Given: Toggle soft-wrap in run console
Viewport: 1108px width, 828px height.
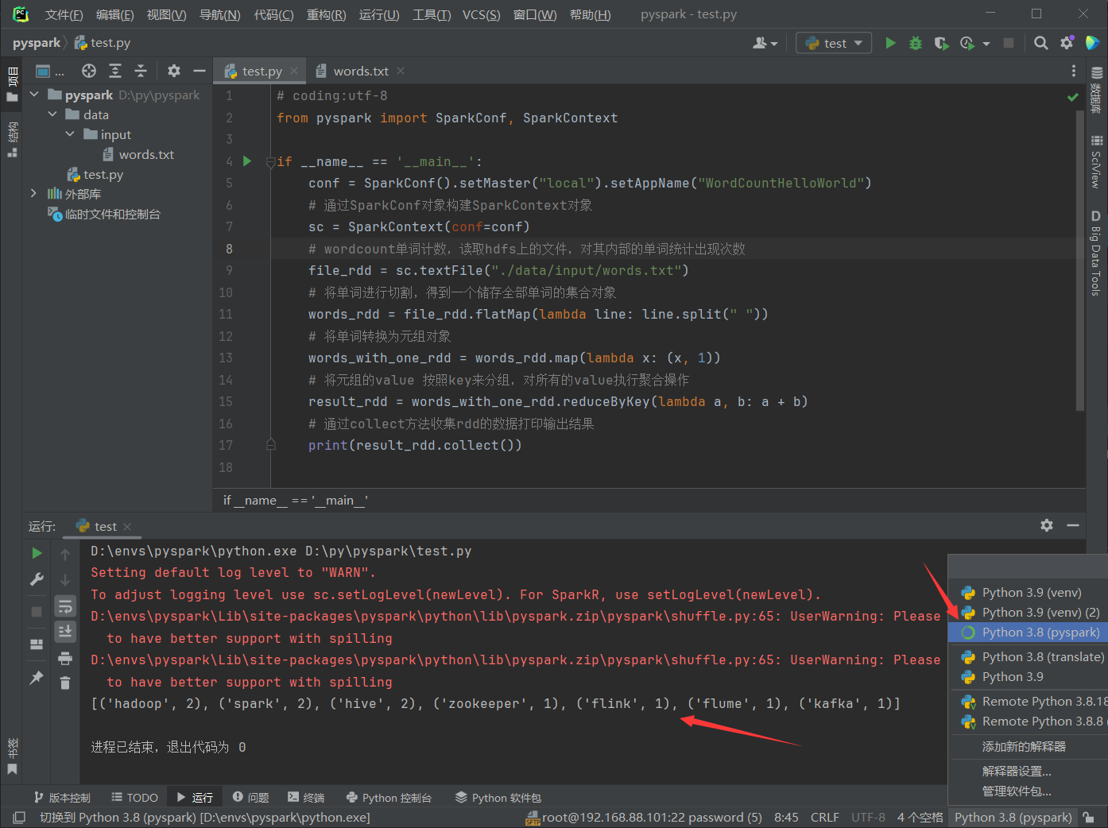Looking at the screenshot, I should pos(65,606).
